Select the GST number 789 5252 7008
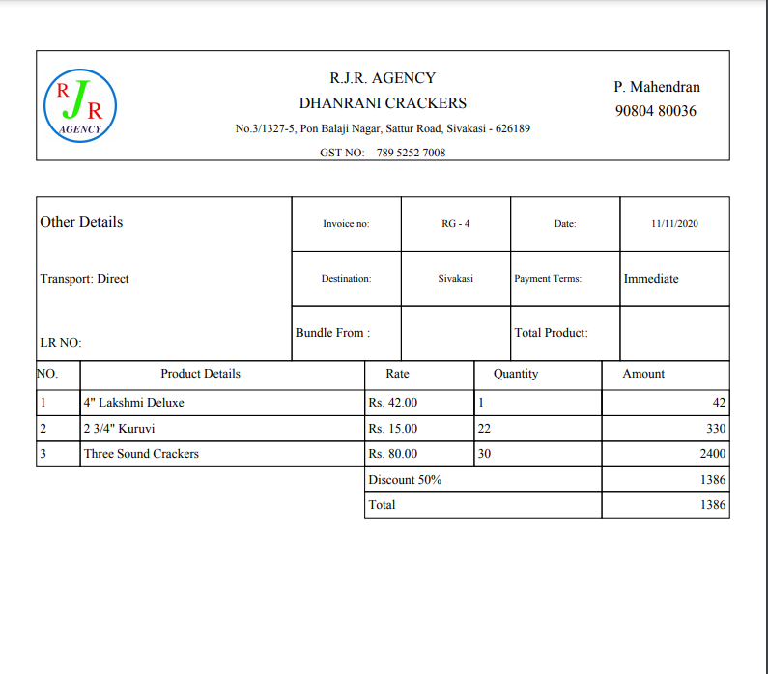Viewport: 768px width, 674px height. [411, 152]
